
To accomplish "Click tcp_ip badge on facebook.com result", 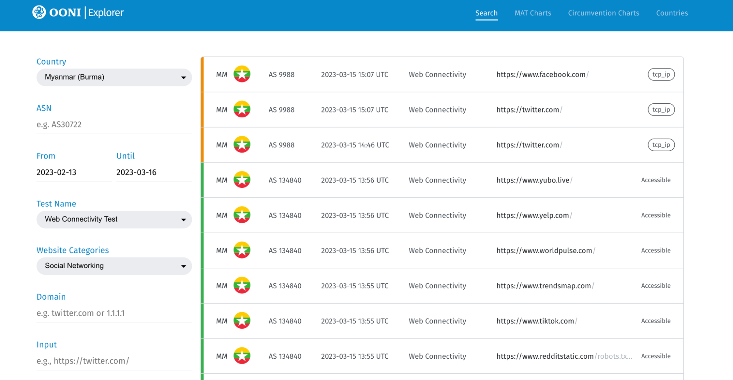I will click(x=661, y=74).
